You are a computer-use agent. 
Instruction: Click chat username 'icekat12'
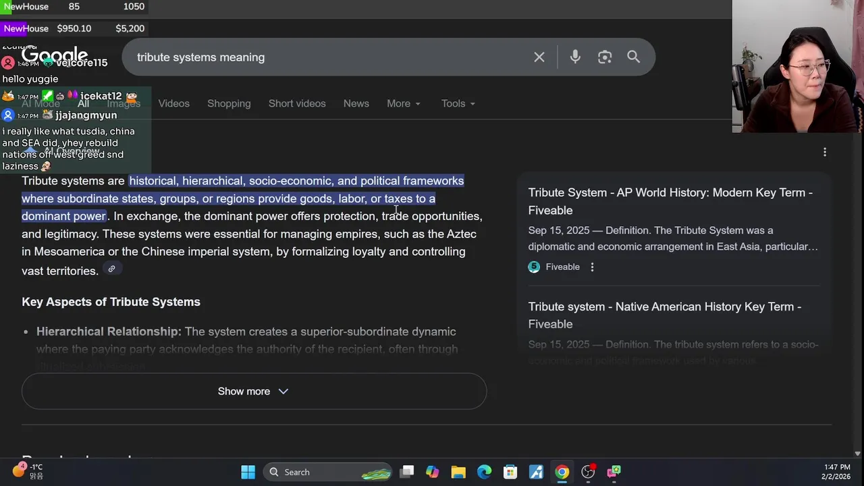pos(101,97)
